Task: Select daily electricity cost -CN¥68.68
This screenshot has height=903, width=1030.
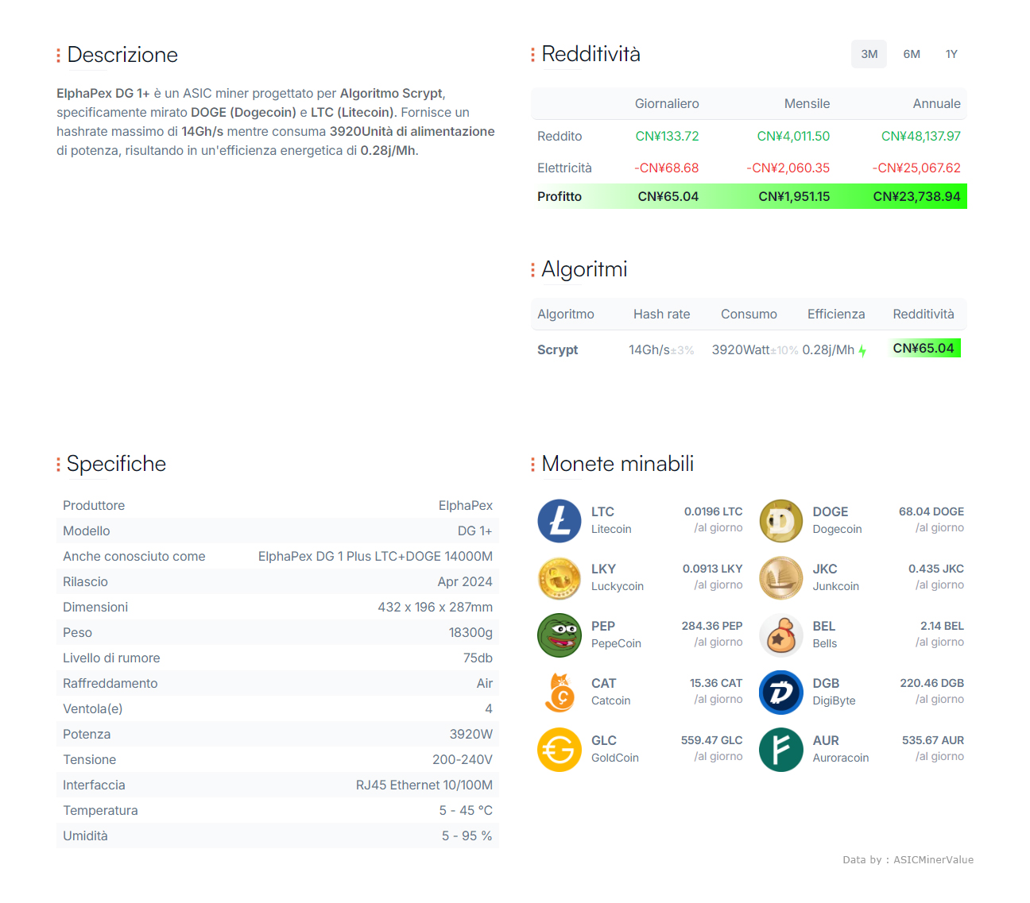Action: 666,168
